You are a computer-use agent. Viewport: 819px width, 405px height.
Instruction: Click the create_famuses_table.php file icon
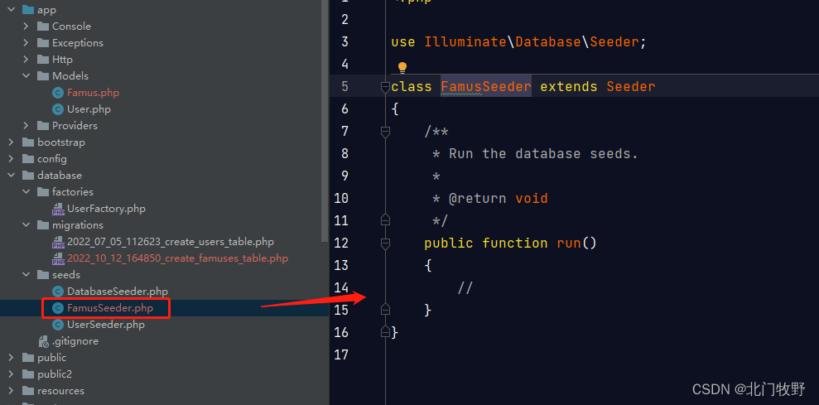coord(58,258)
